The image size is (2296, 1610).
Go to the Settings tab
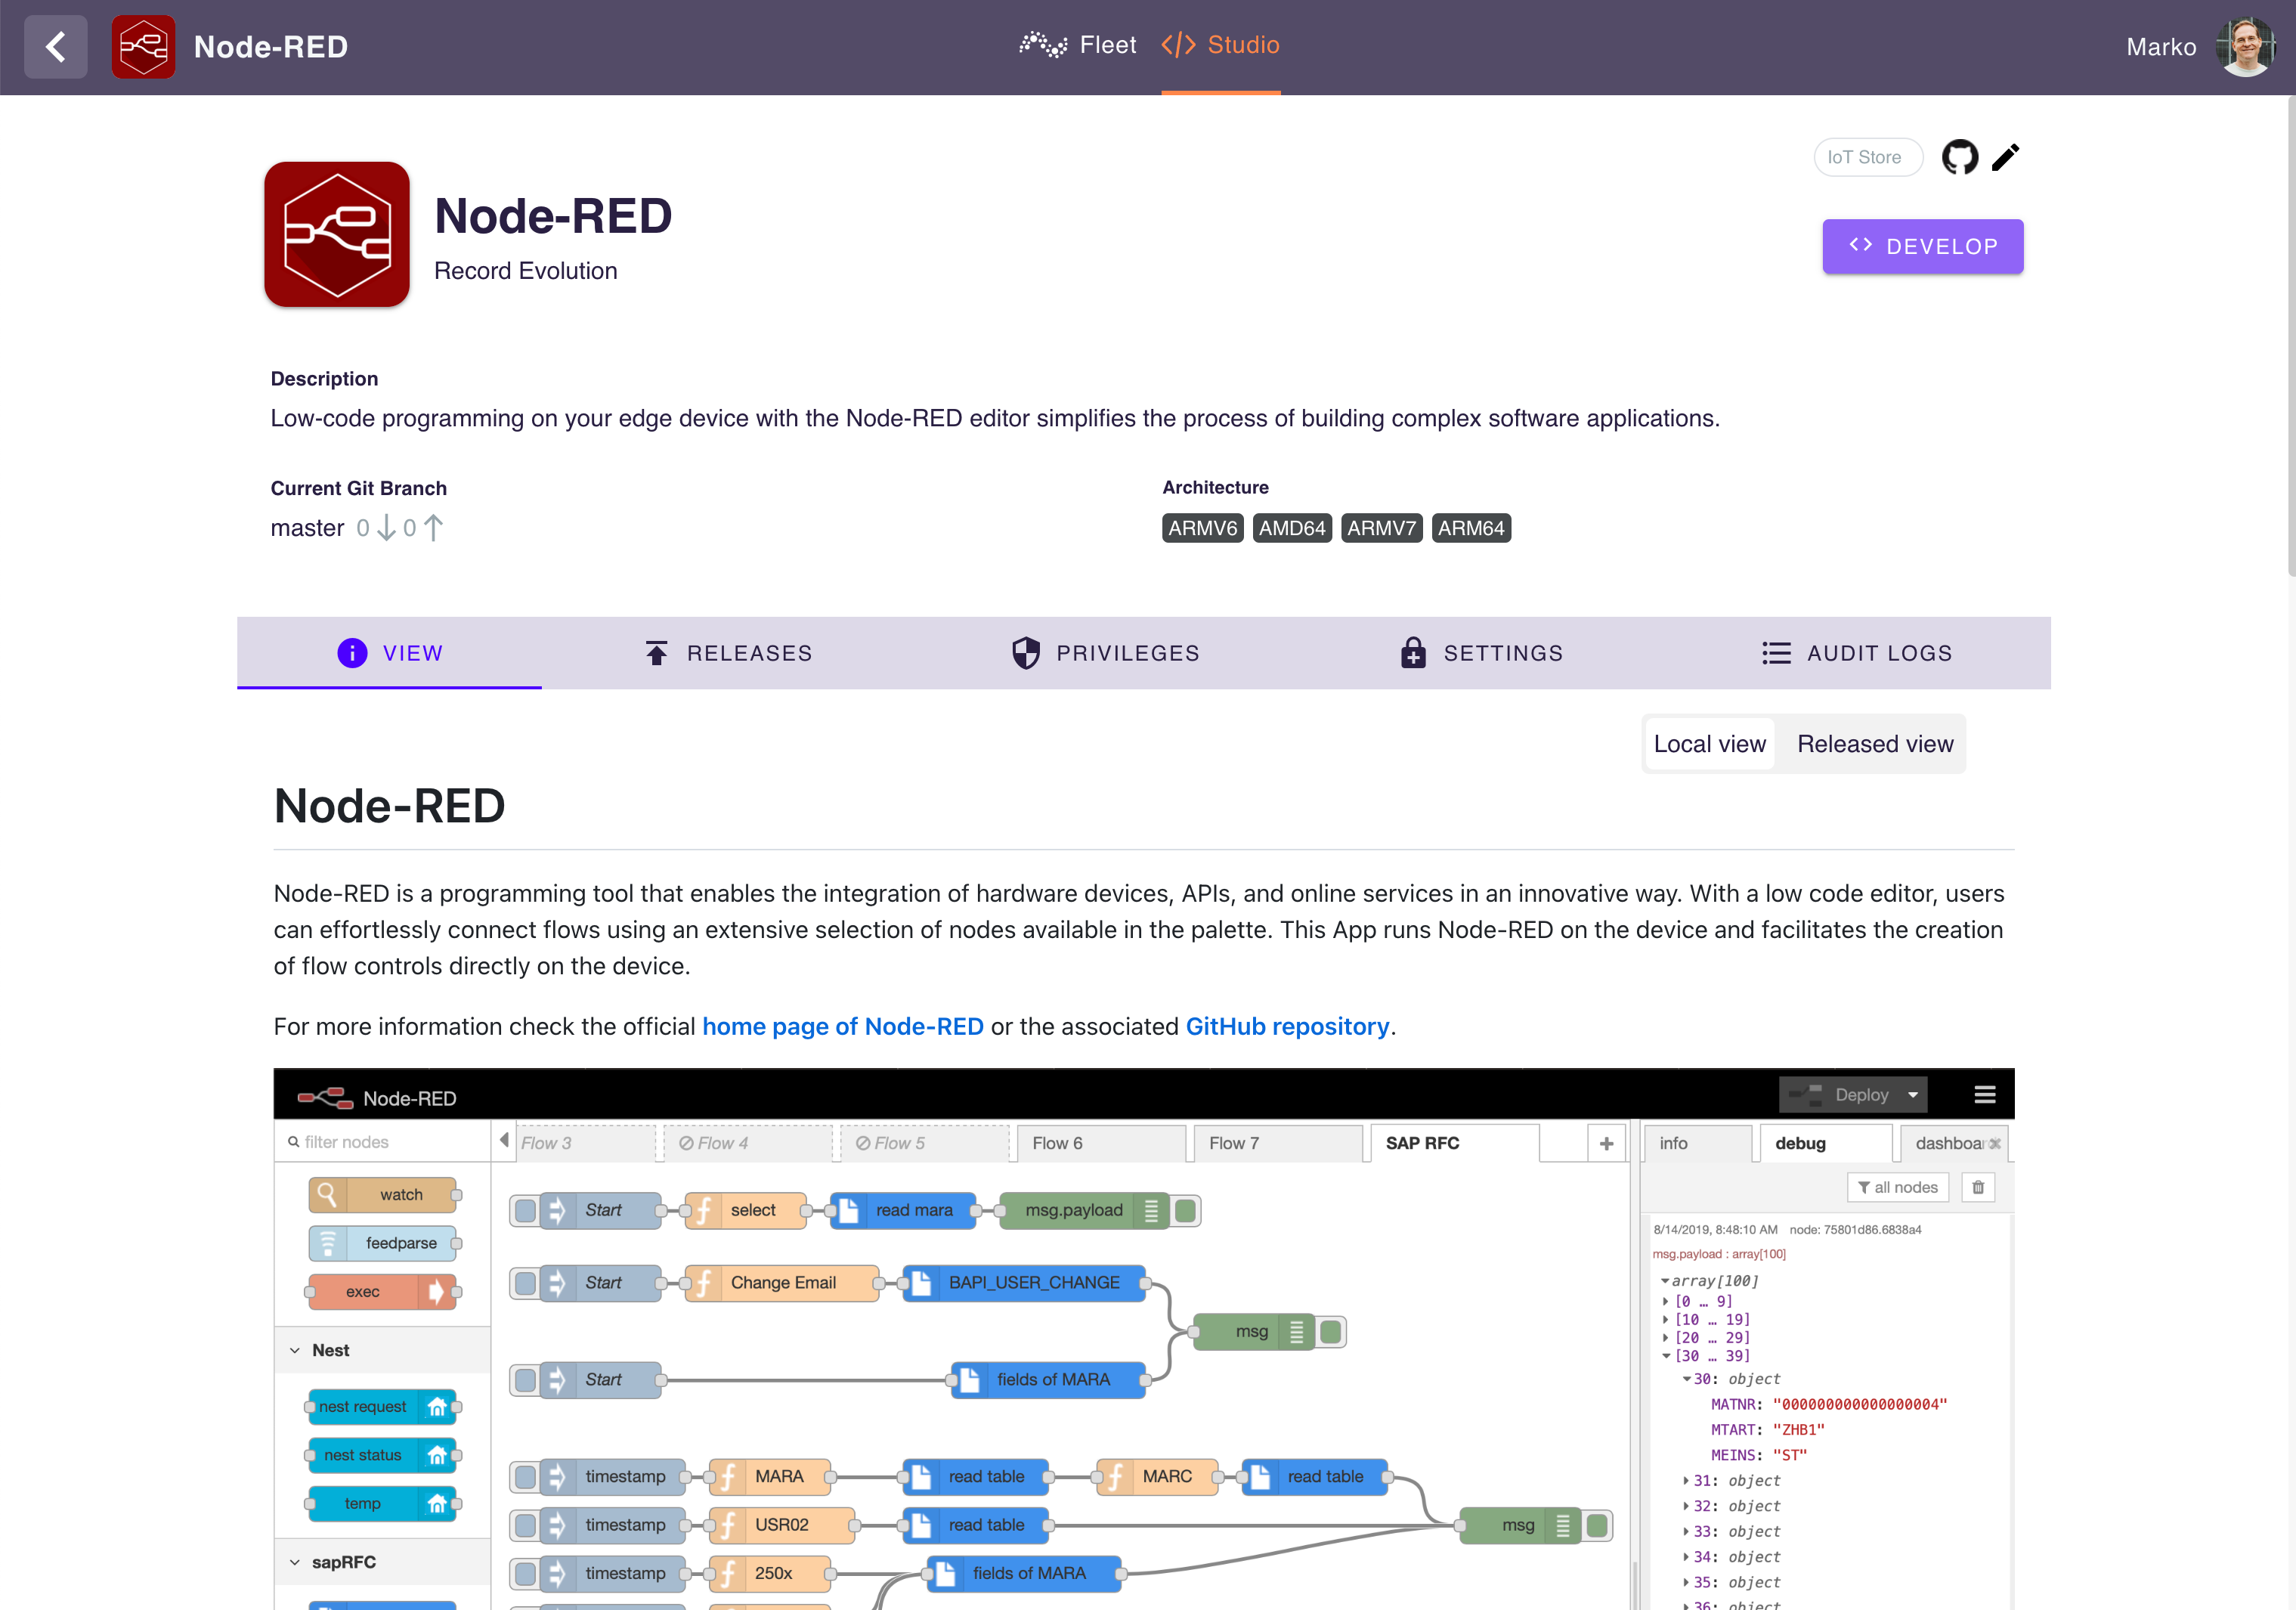click(1481, 653)
